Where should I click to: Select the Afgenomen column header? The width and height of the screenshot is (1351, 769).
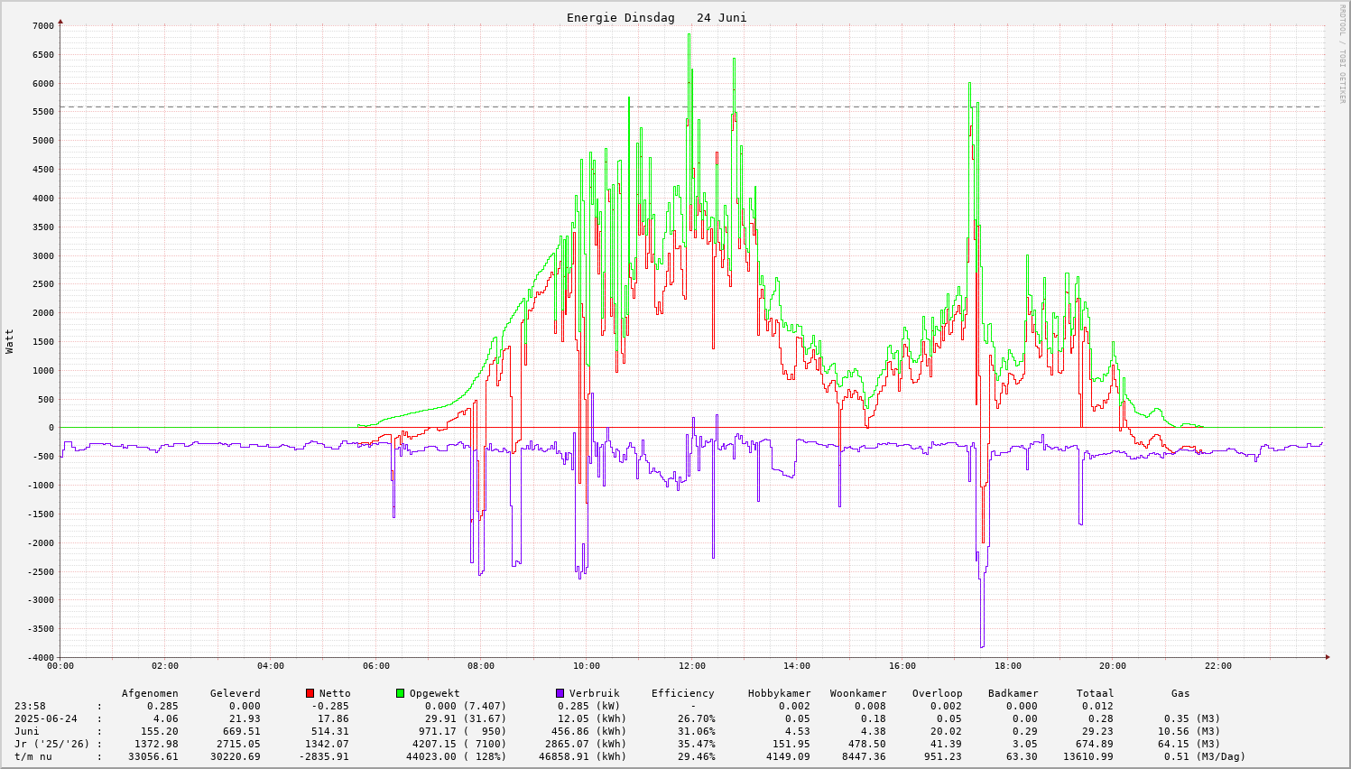click(150, 693)
